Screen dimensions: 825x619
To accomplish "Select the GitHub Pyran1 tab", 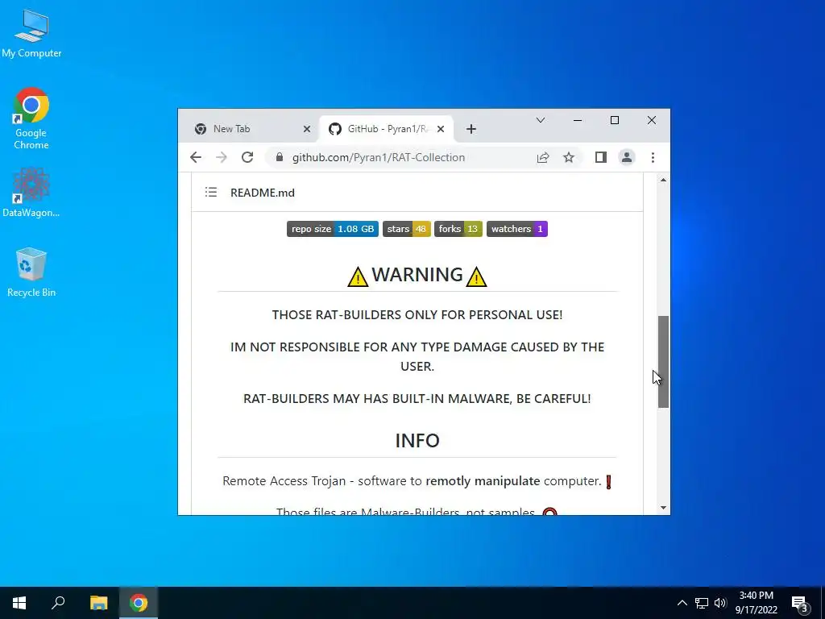I will [388, 129].
